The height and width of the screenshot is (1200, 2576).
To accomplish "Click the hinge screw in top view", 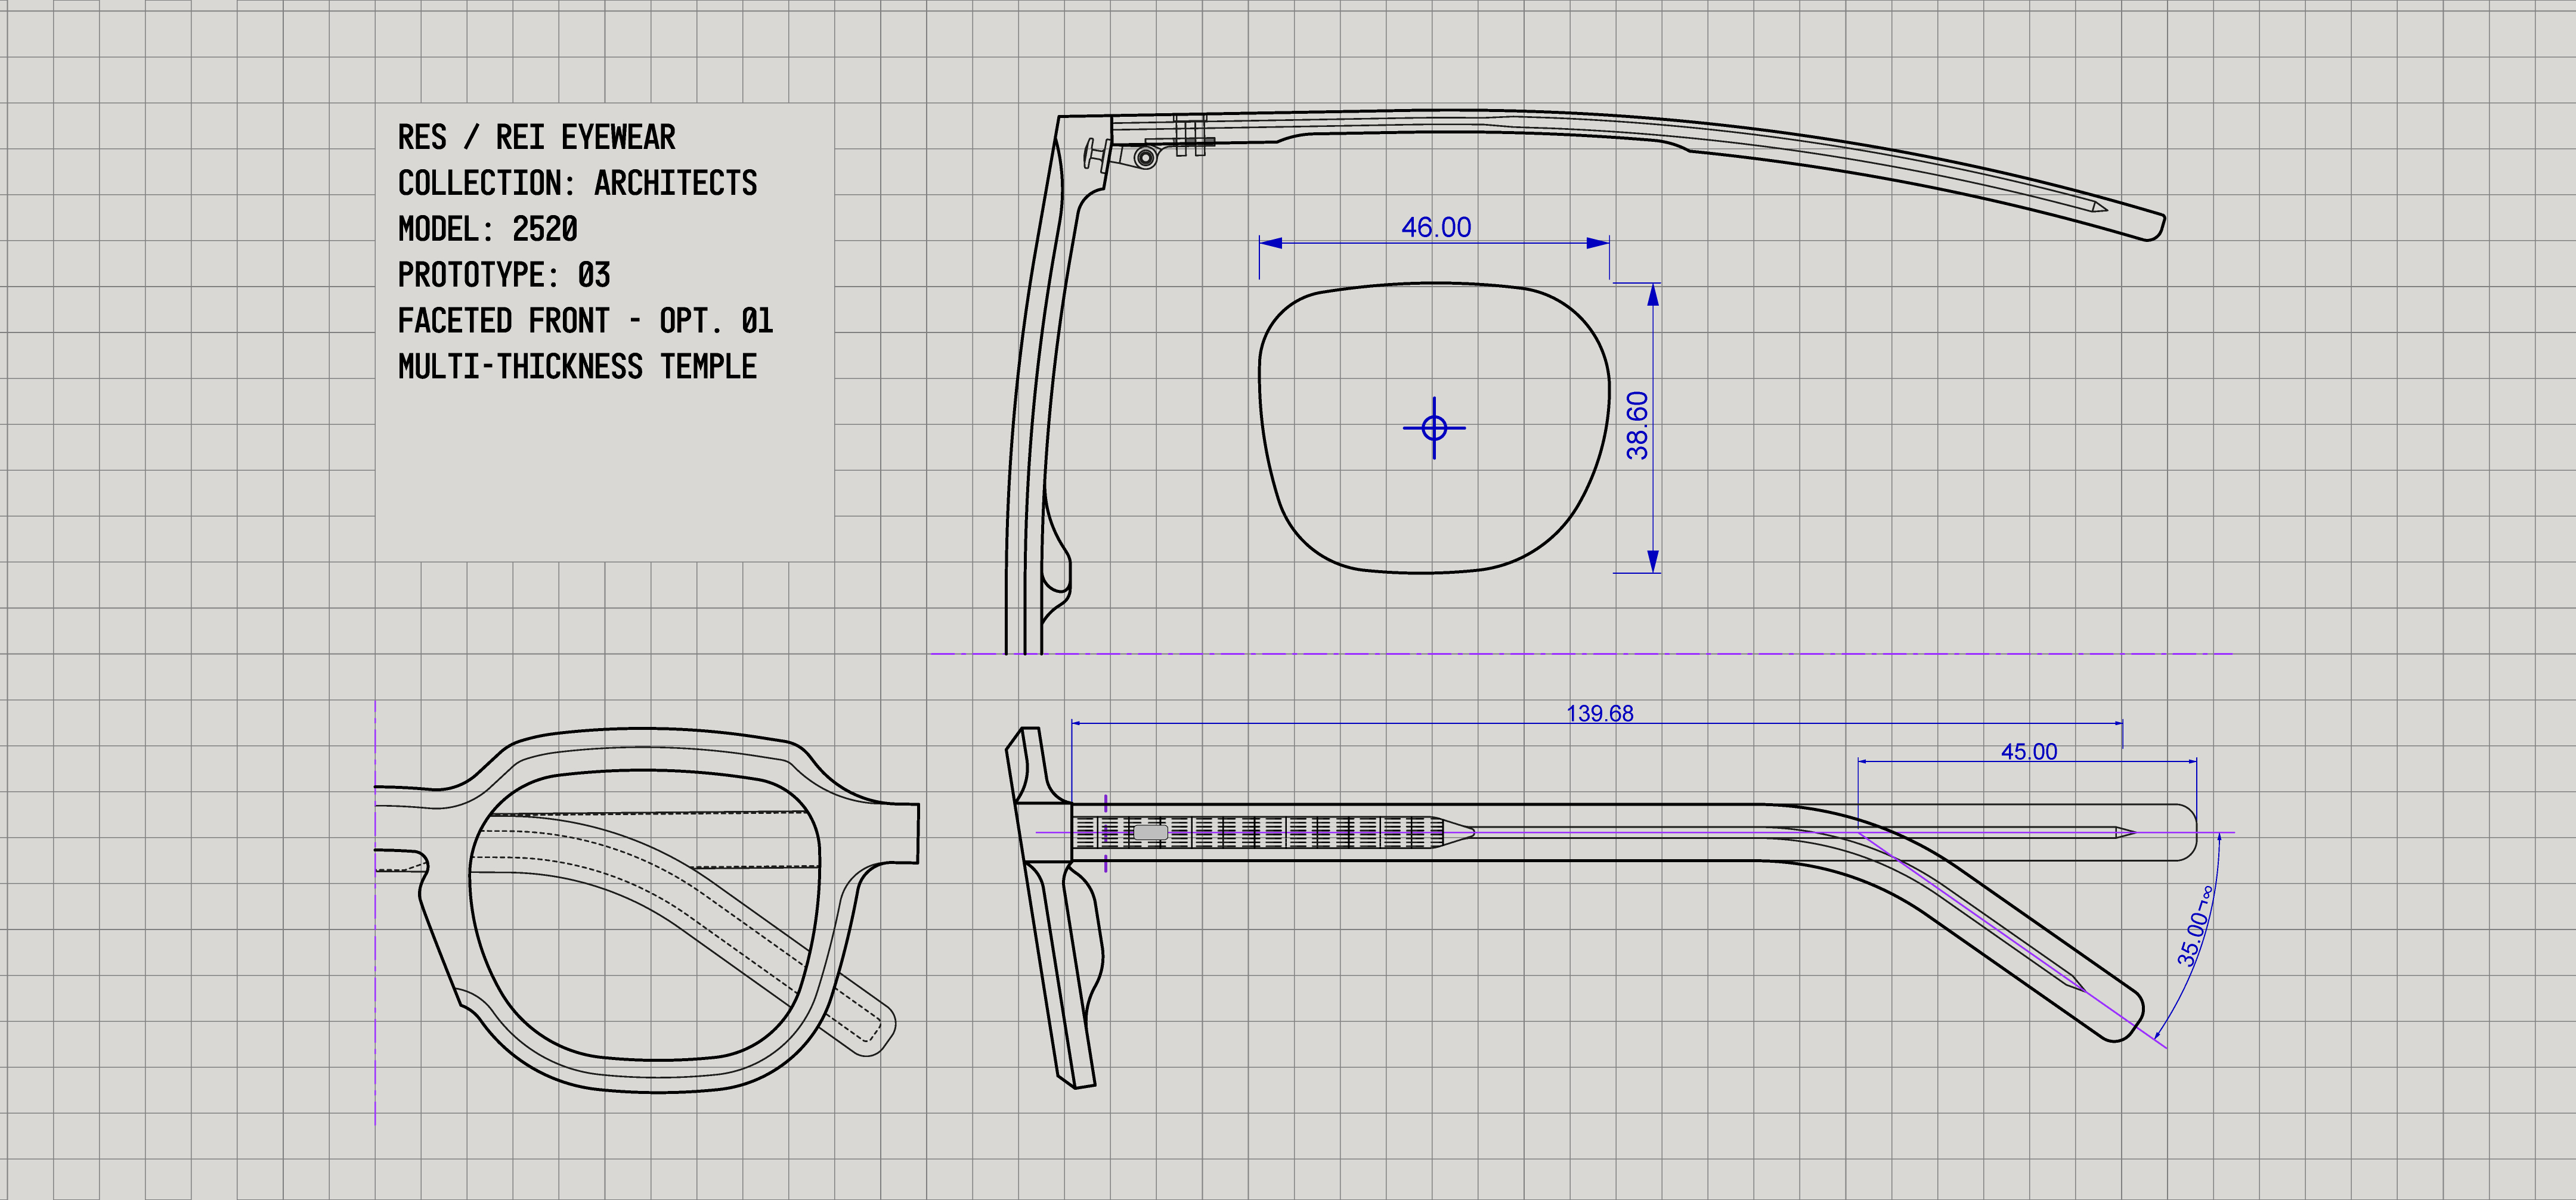I will [1145, 157].
